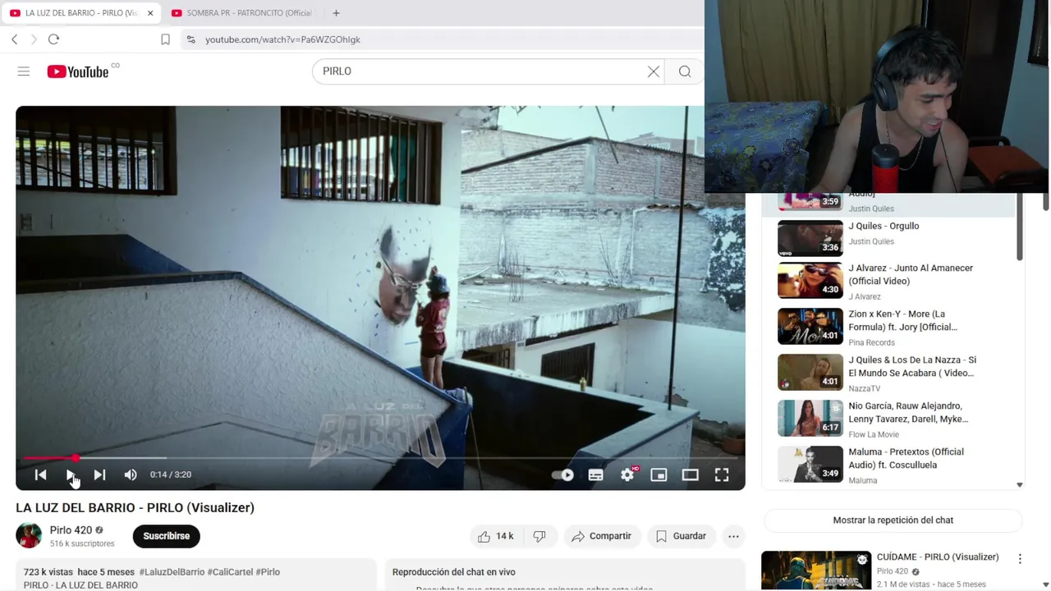The height and width of the screenshot is (591, 1051).
Task: Dislike the video
Action: (539, 536)
